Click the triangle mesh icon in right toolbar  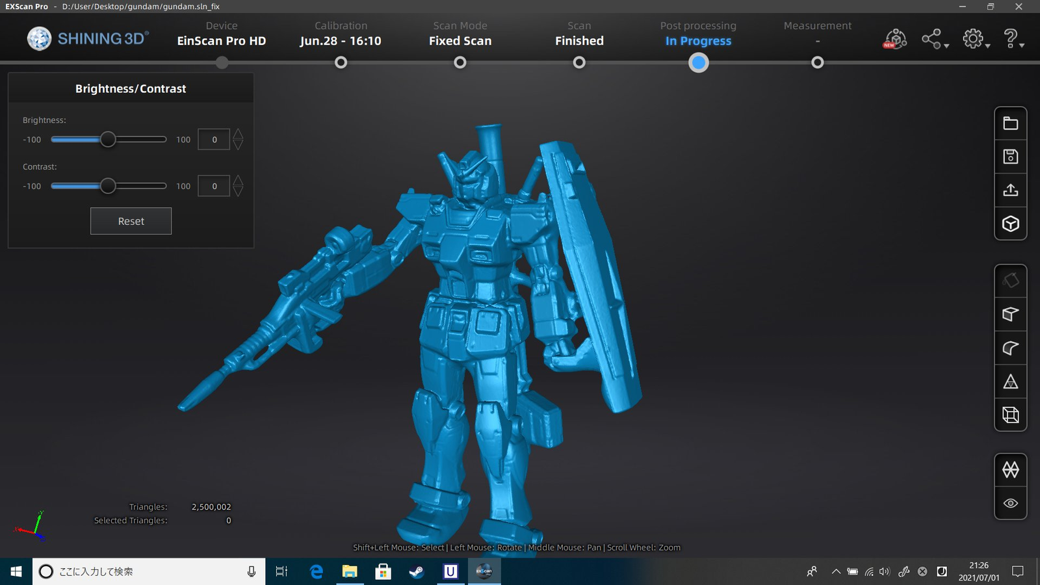click(1010, 382)
